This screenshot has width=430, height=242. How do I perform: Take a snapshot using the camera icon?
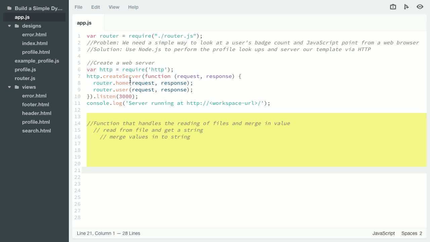click(393, 7)
